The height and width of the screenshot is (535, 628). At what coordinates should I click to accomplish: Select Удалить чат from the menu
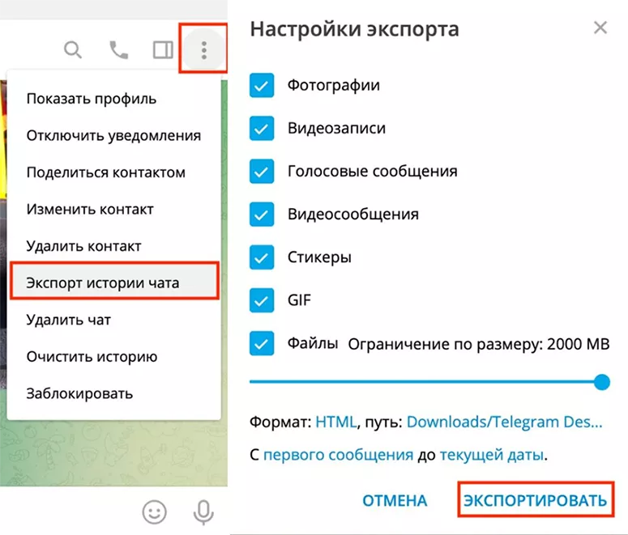point(114,320)
